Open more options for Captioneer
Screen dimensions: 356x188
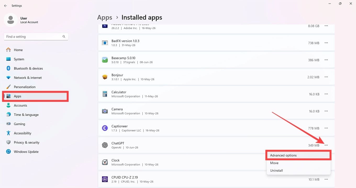(x=326, y=128)
